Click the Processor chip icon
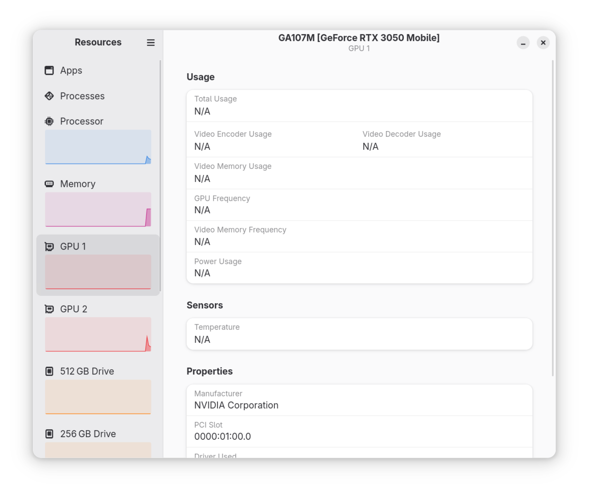 (49, 121)
